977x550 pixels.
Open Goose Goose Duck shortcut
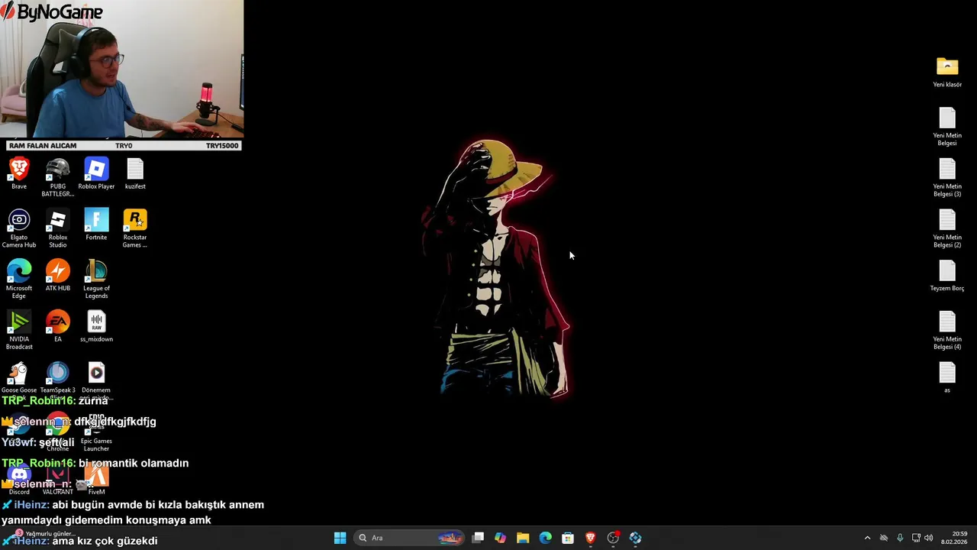pos(19,377)
